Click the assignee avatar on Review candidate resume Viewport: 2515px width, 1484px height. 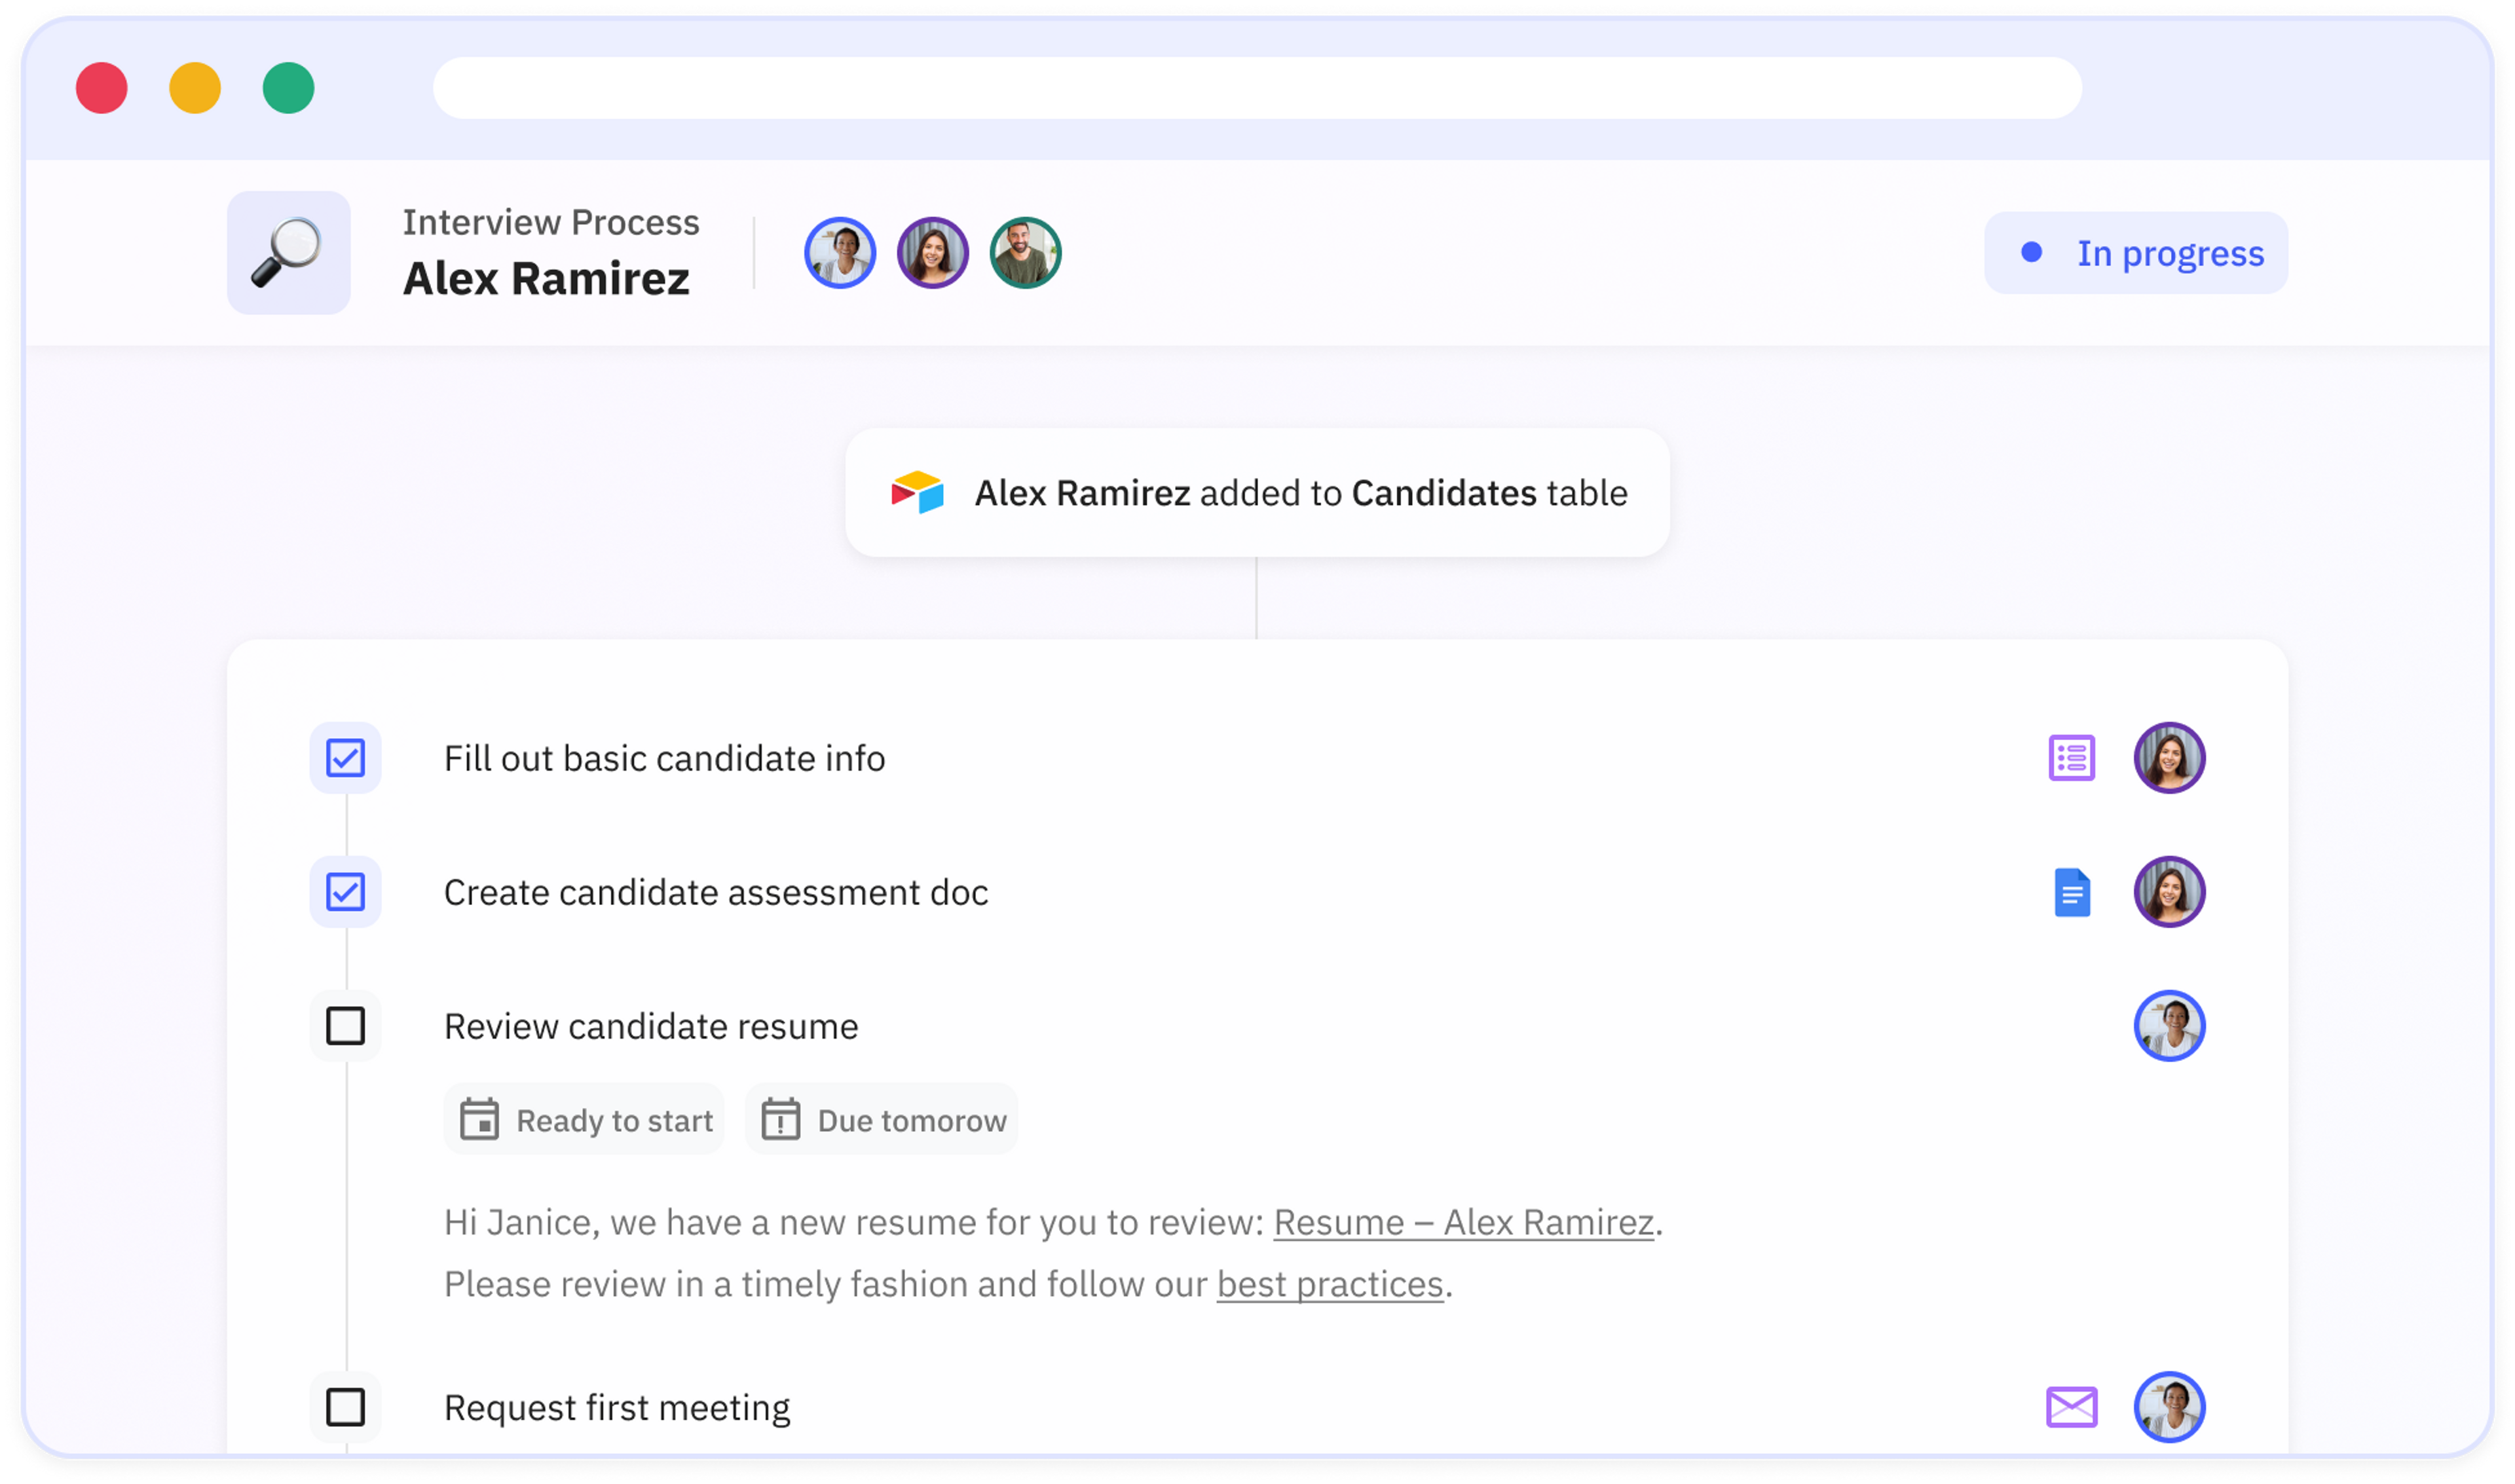click(x=2169, y=1026)
